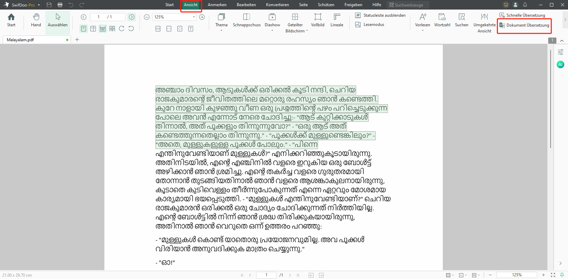
Task: Click the Suchwerkzeuge search field
Action: (x=408, y=5)
